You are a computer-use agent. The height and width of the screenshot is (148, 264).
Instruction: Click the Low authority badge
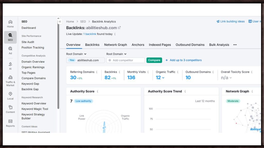pos(83,101)
